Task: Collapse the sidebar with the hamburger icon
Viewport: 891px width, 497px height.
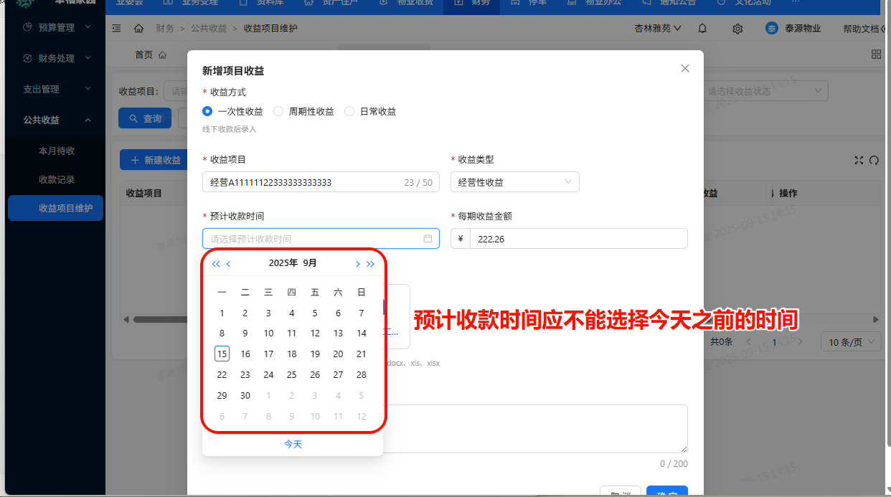Action: [x=116, y=28]
